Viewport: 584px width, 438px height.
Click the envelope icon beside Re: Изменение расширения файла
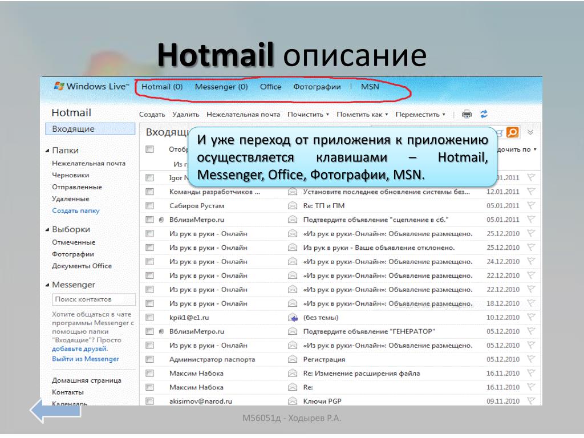click(x=293, y=373)
